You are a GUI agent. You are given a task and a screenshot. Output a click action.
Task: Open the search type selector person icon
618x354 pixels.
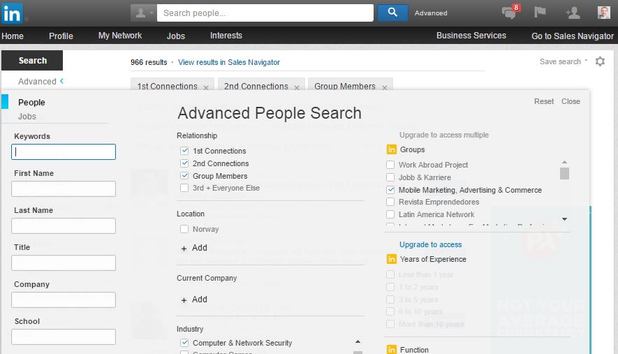[x=143, y=13]
